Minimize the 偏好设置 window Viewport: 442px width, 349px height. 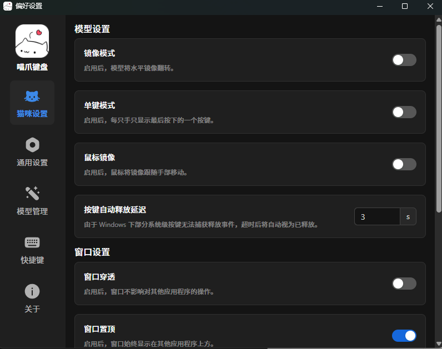[380, 6]
